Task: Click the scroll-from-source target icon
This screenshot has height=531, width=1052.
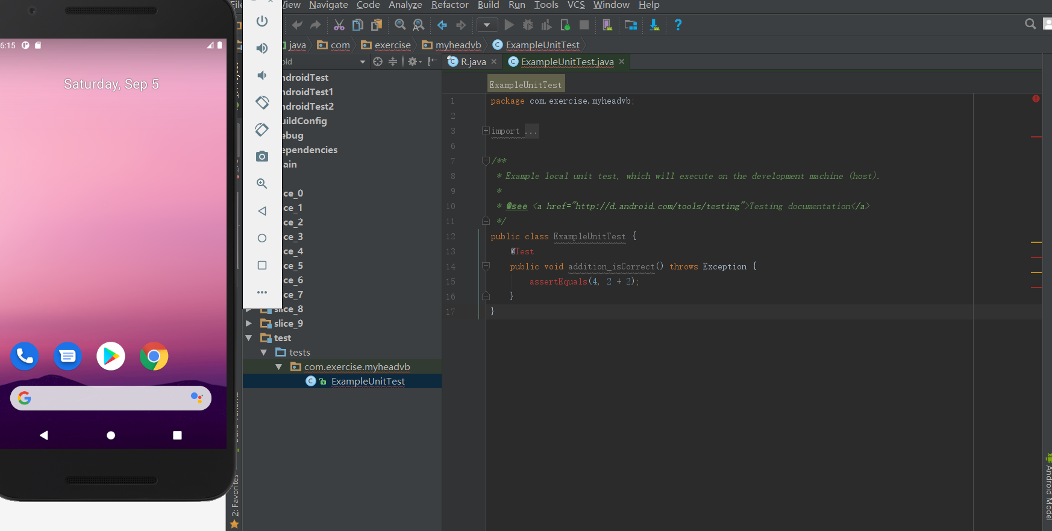Action: [x=378, y=61]
